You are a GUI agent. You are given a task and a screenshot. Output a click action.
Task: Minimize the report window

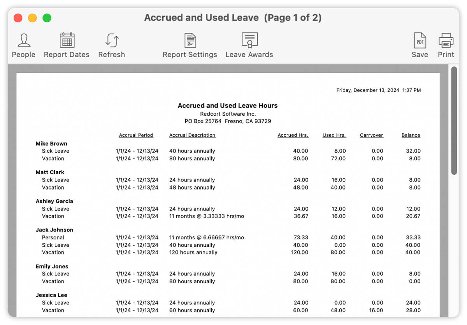click(32, 18)
